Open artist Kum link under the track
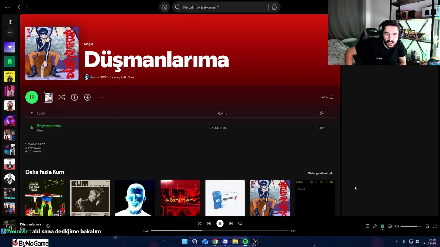This screenshot has width=440, height=247. tap(40, 131)
